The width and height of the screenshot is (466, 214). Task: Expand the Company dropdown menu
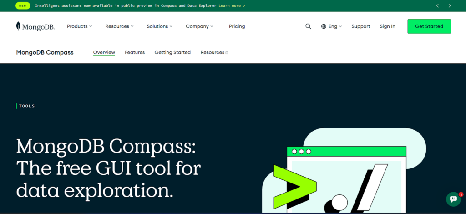(199, 26)
